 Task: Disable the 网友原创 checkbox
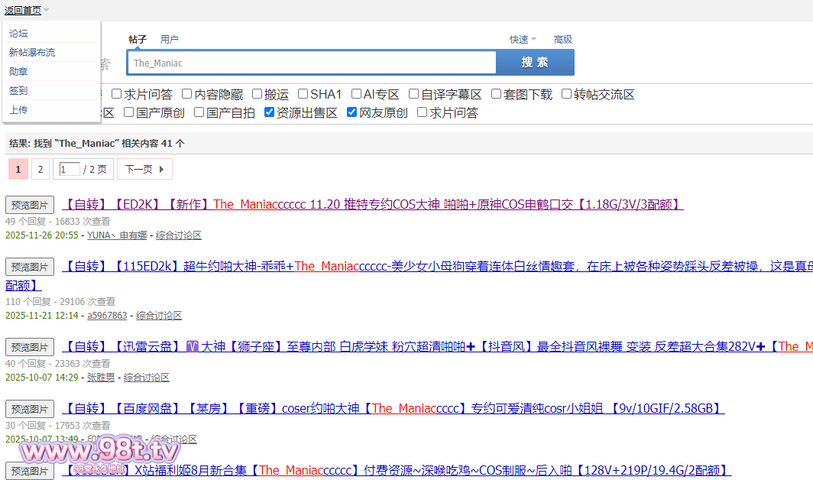(x=352, y=112)
